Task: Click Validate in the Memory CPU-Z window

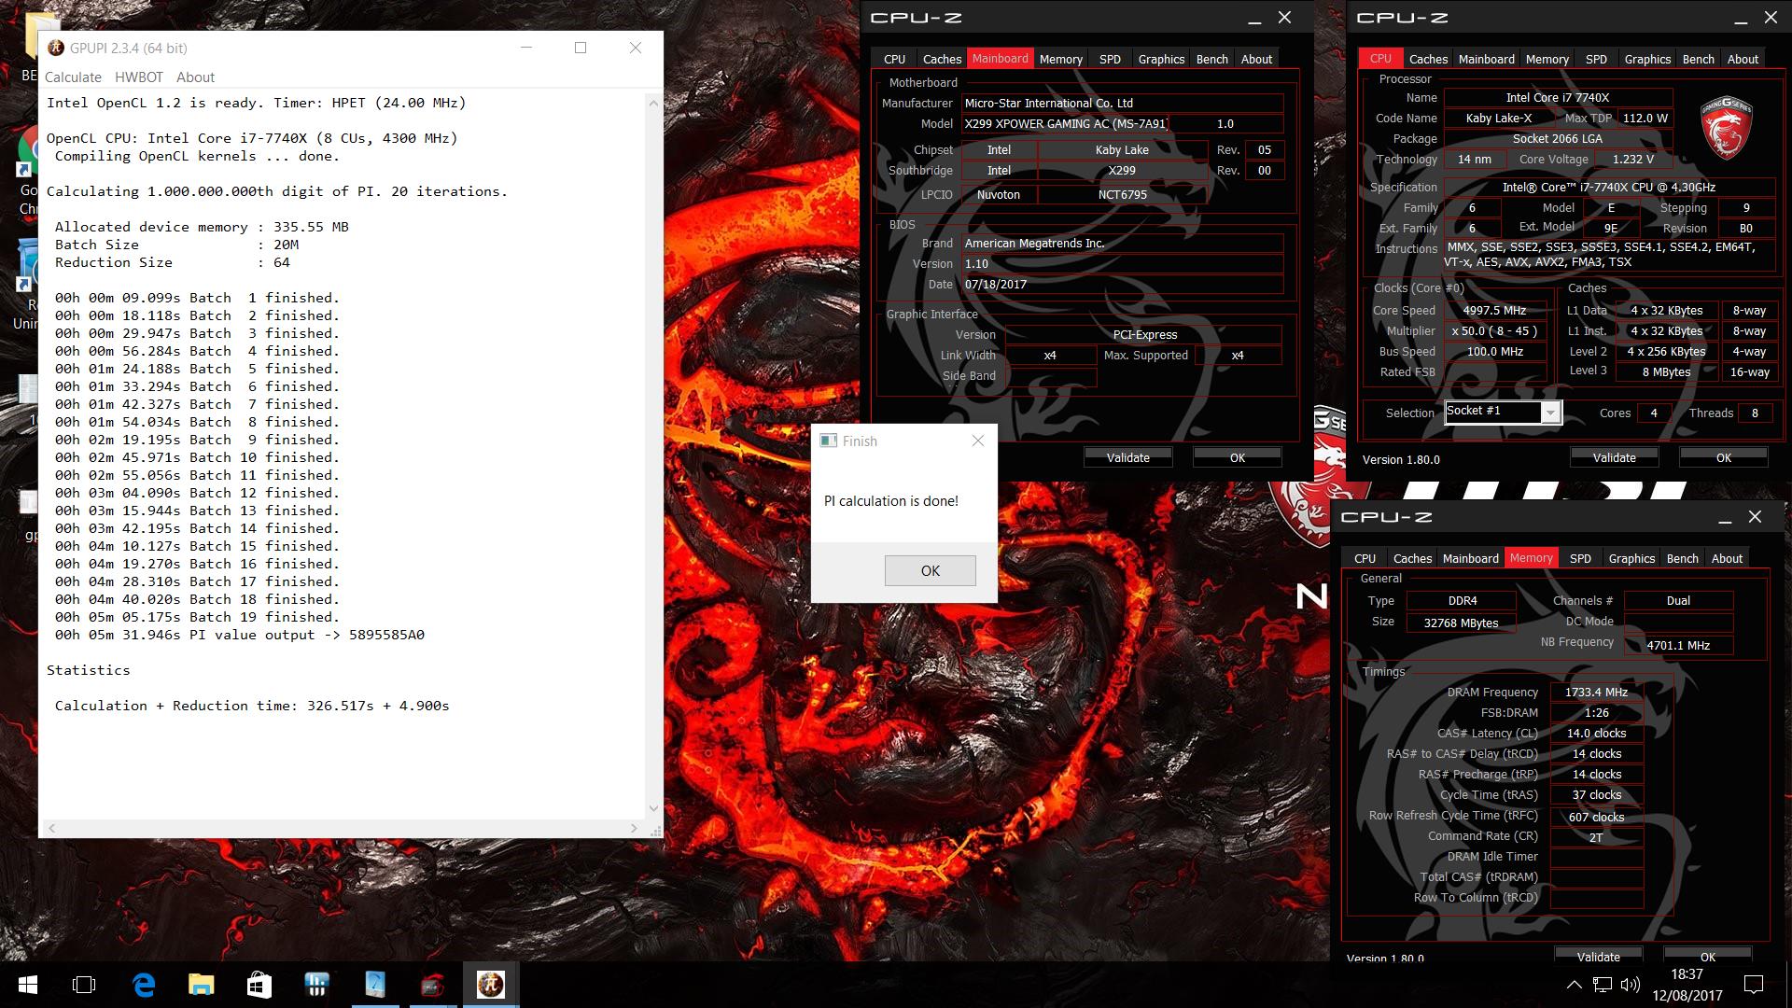Action: (x=1598, y=956)
